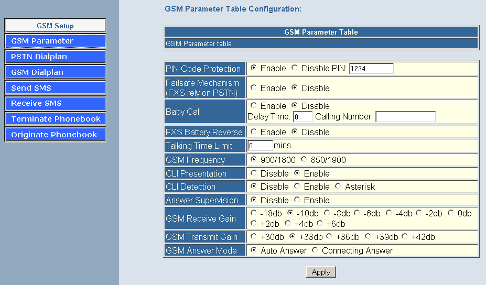The height and width of the screenshot is (285, 486).
Task: Set GSM Receive Gain to -4db
Action: click(388, 213)
